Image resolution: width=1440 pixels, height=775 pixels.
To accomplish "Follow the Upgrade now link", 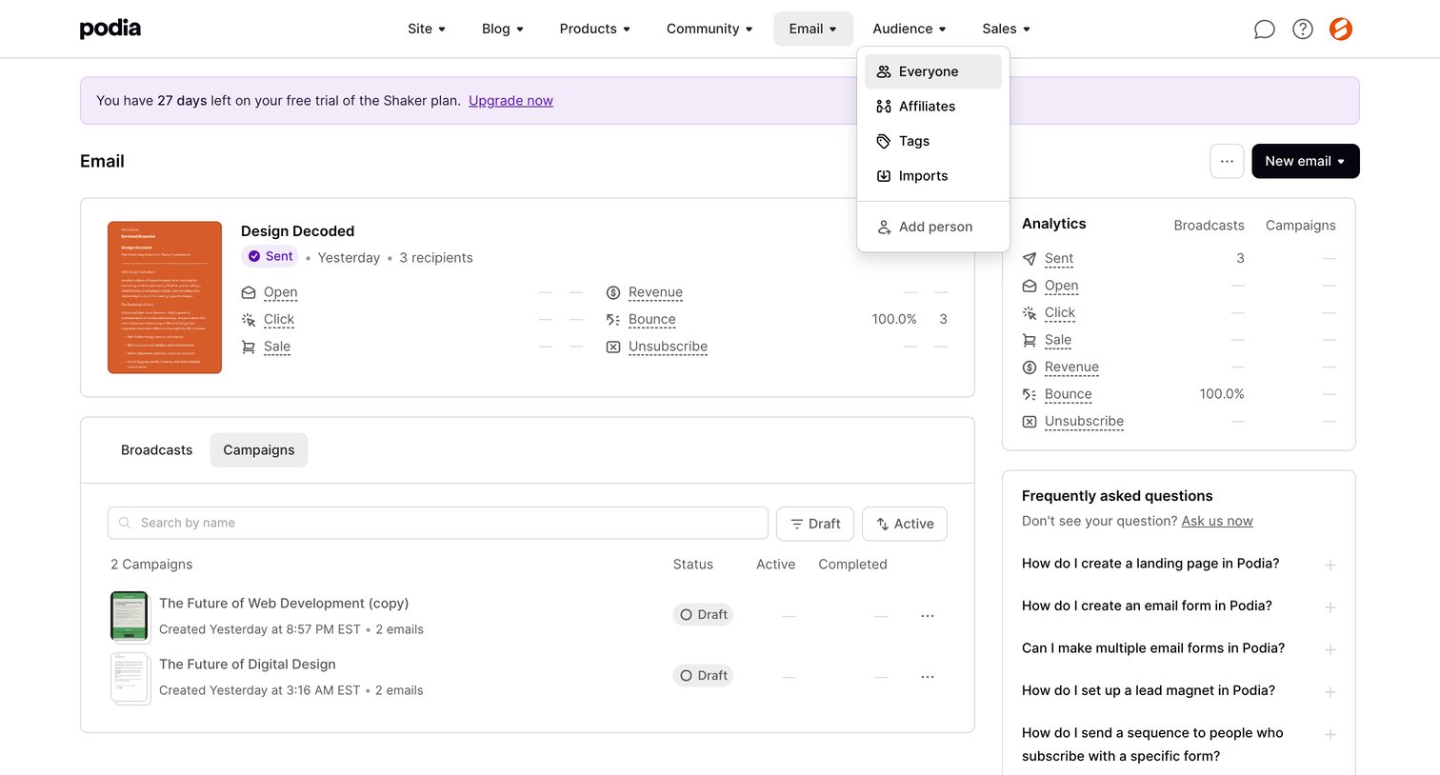I will pyautogui.click(x=510, y=101).
